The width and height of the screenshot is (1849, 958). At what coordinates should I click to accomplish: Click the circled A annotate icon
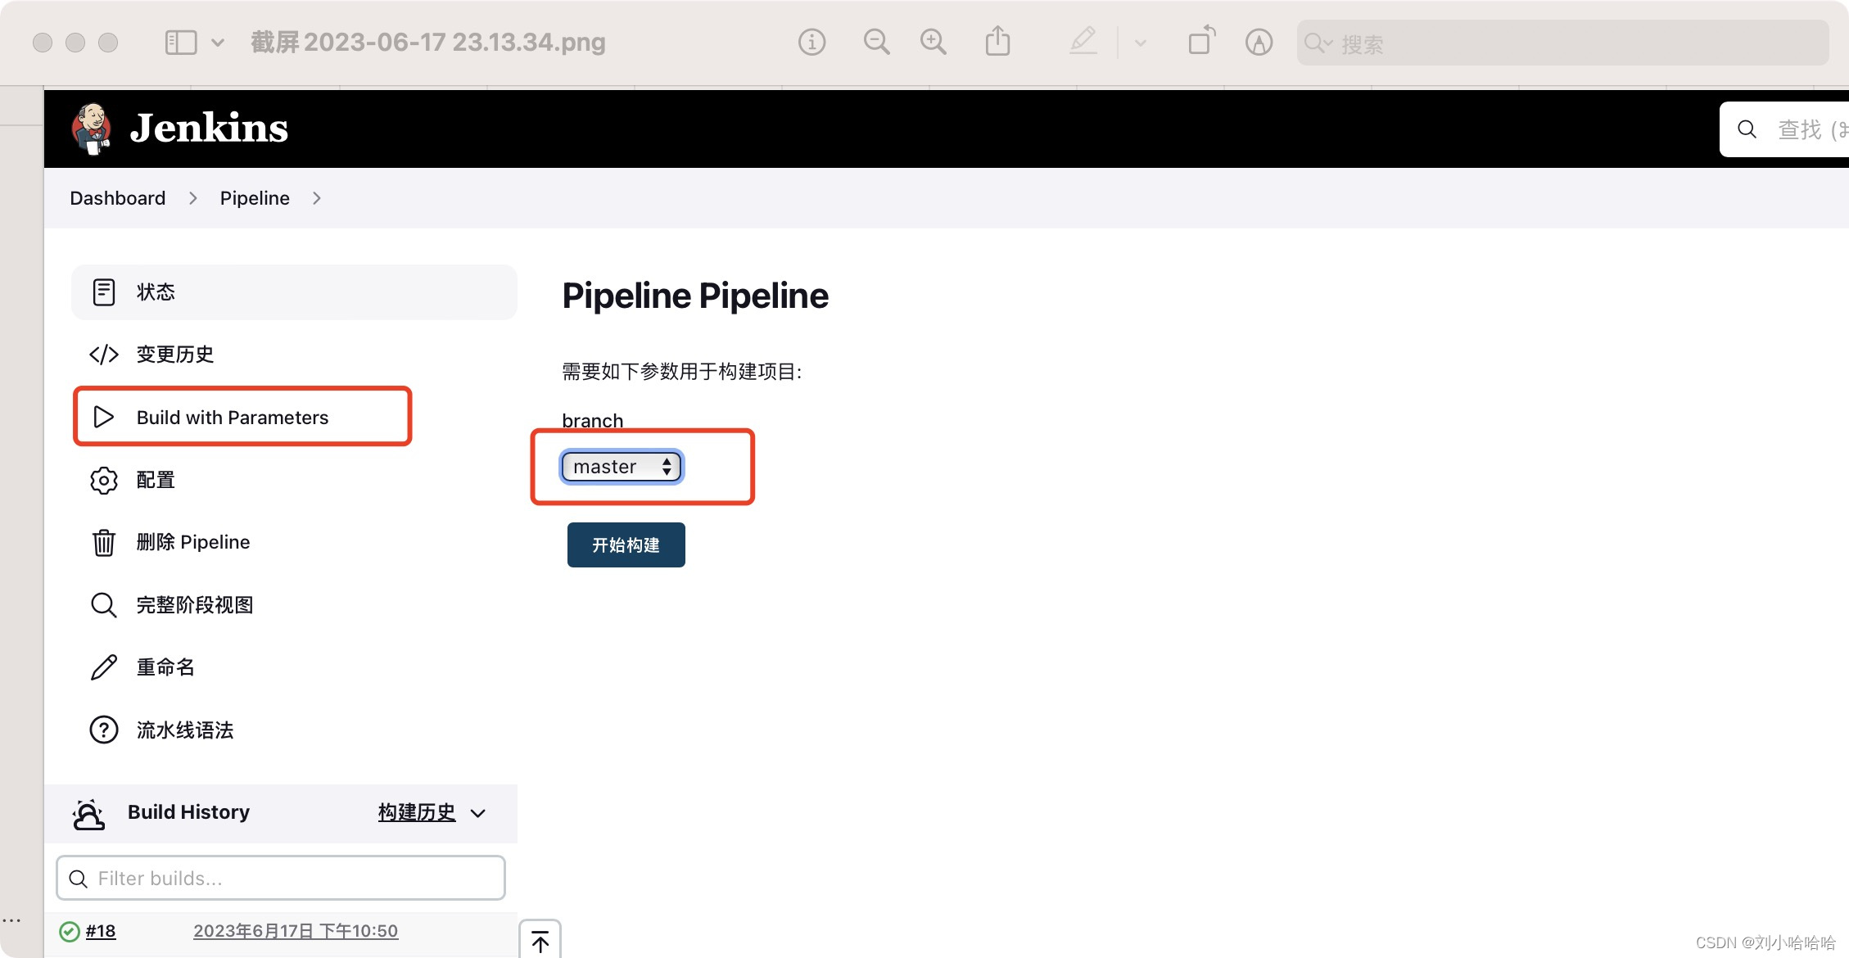[x=1259, y=42]
